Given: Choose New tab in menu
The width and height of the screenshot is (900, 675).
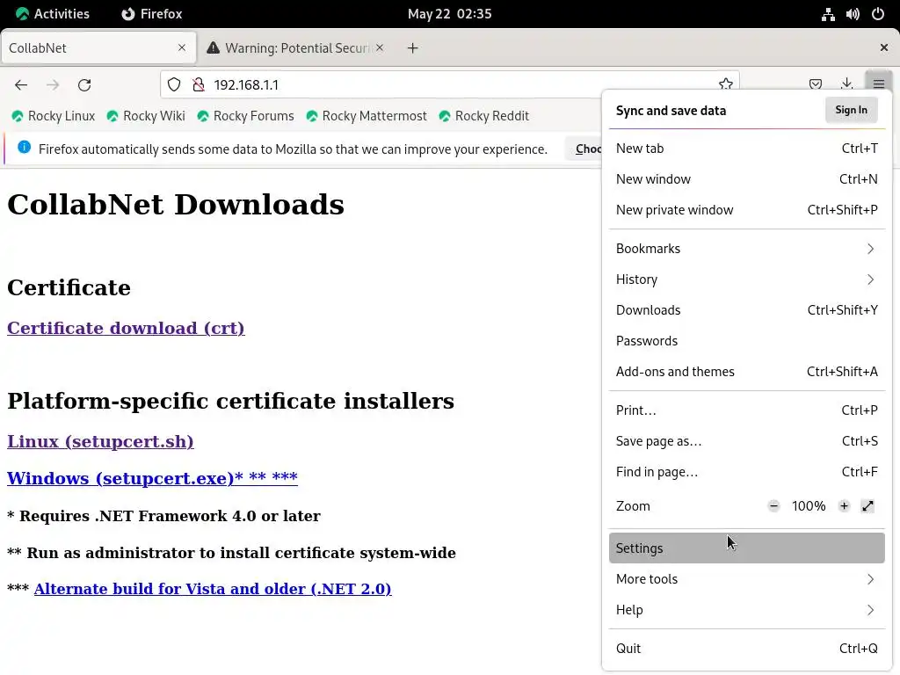Looking at the screenshot, I should point(747,149).
